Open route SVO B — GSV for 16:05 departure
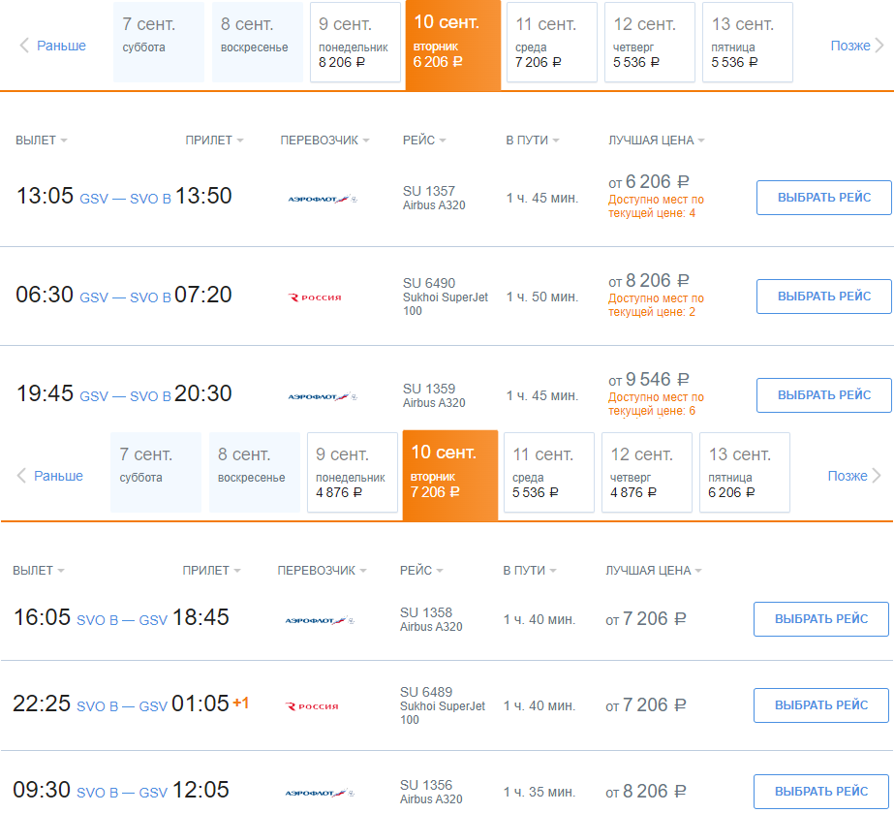894x813 pixels. pos(122,620)
